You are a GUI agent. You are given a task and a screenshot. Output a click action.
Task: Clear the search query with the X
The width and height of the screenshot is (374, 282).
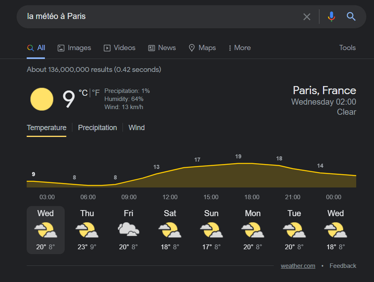(306, 17)
